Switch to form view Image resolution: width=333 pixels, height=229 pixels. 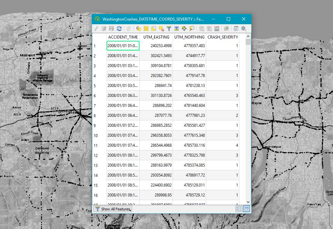(x=238, y=209)
